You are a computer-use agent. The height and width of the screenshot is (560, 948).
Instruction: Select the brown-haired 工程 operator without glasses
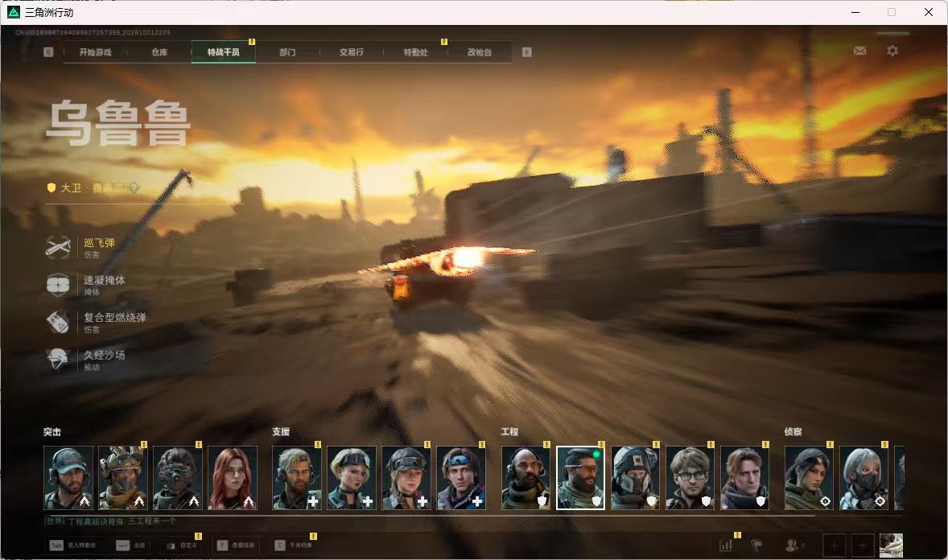click(745, 478)
